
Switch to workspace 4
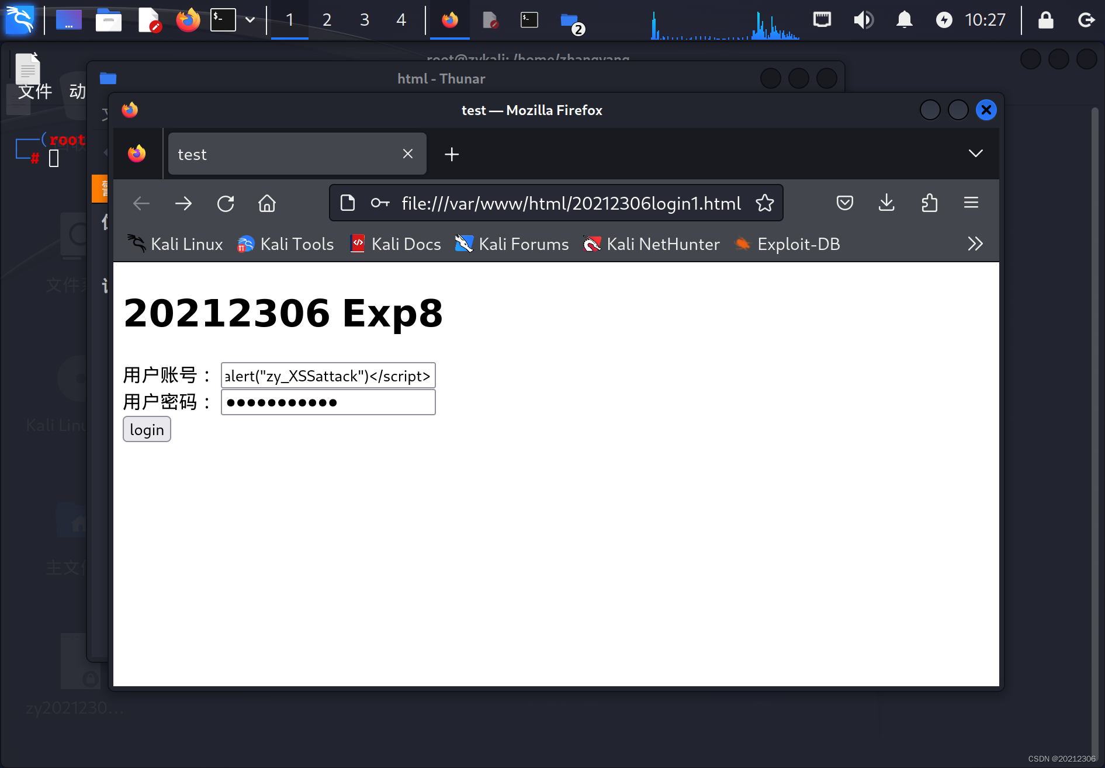click(x=401, y=20)
